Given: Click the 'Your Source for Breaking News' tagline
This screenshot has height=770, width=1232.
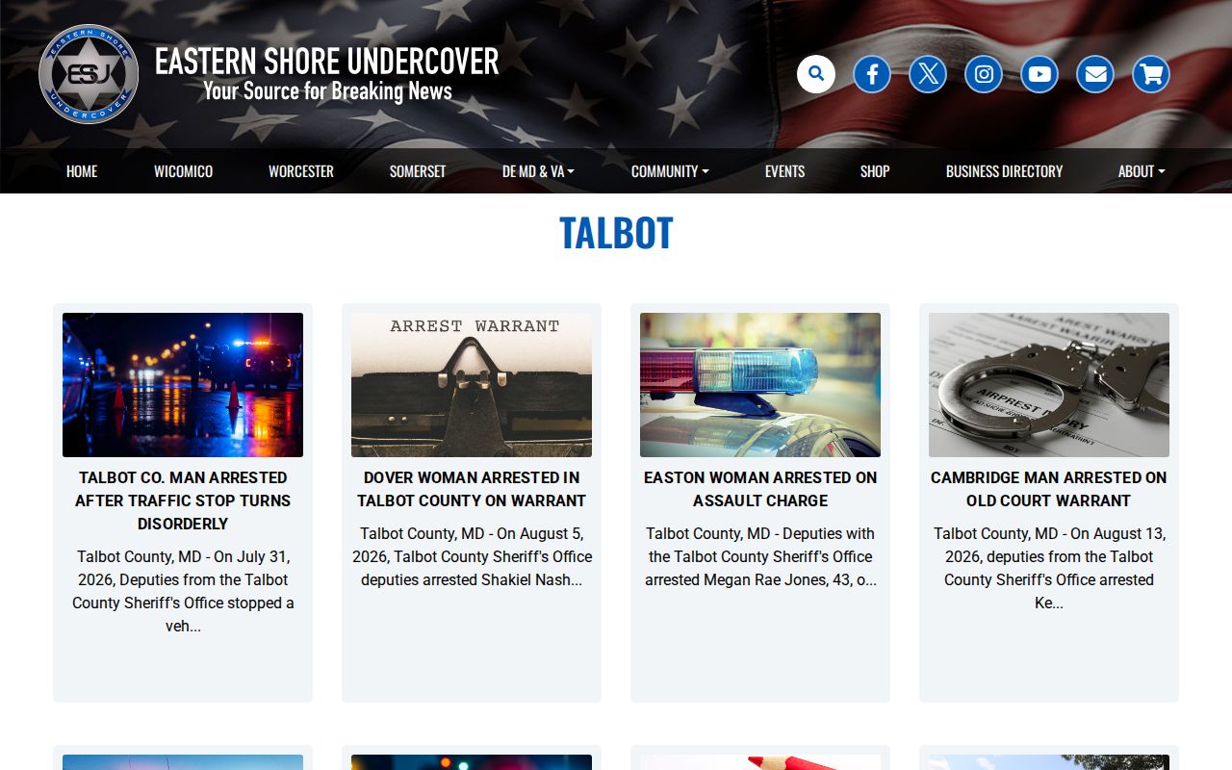Looking at the screenshot, I should [x=327, y=91].
